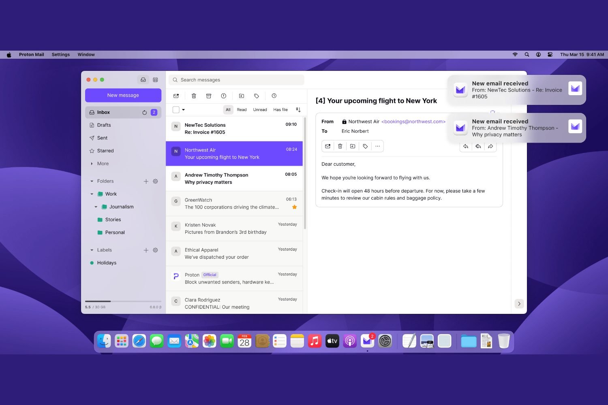Open the select-all dropdown arrow
This screenshot has width=608, height=405.
click(183, 110)
